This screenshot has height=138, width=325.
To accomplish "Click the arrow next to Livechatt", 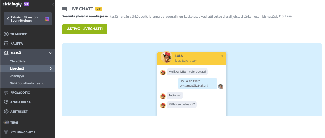I will pos(51,68).
